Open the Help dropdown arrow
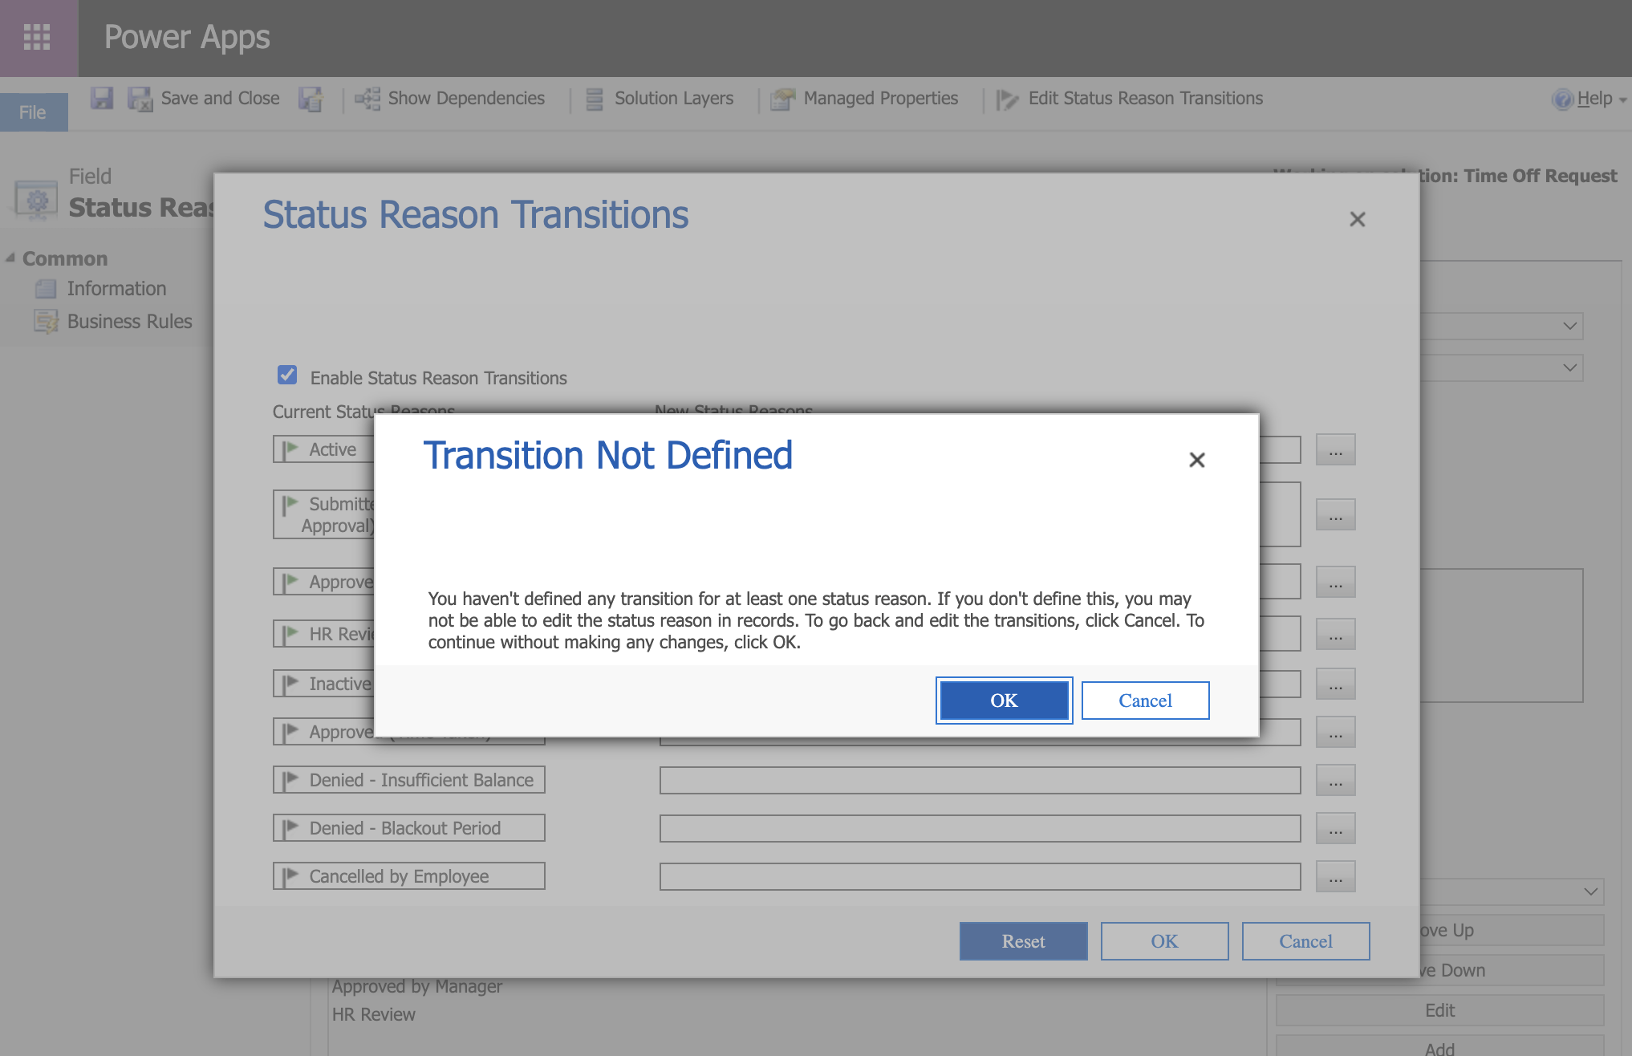The height and width of the screenshot is (1056, 1632). click(1622, 100)
